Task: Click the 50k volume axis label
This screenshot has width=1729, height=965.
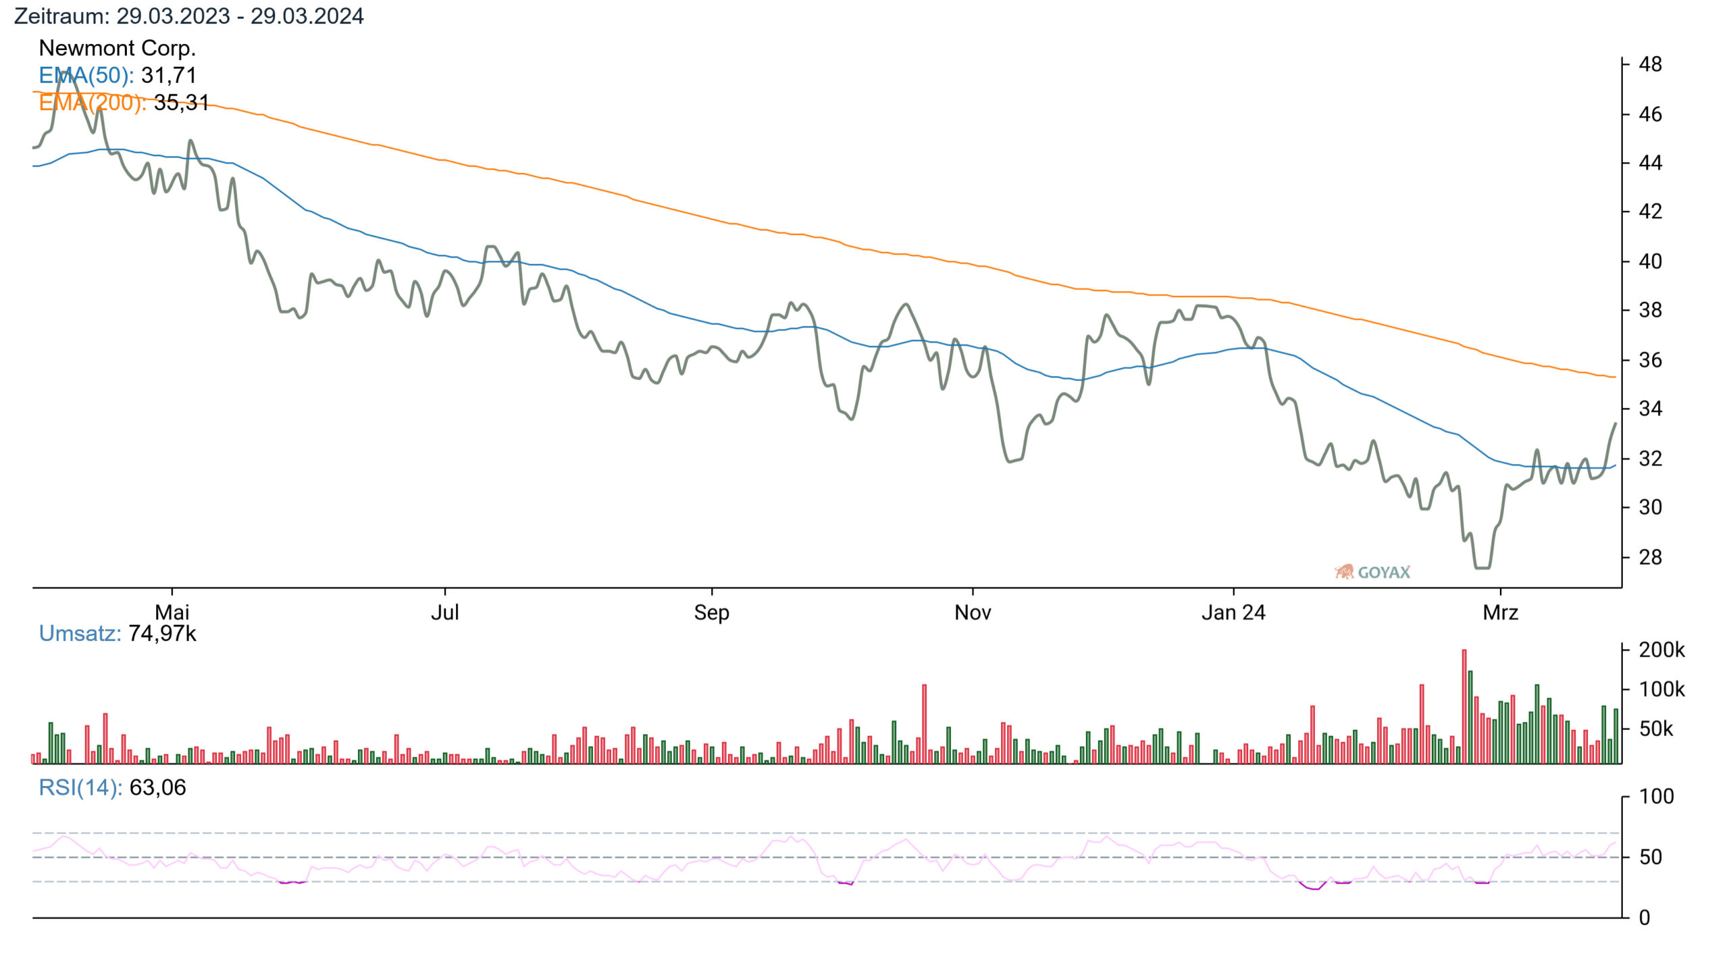Action: (x=1656, y=729)
